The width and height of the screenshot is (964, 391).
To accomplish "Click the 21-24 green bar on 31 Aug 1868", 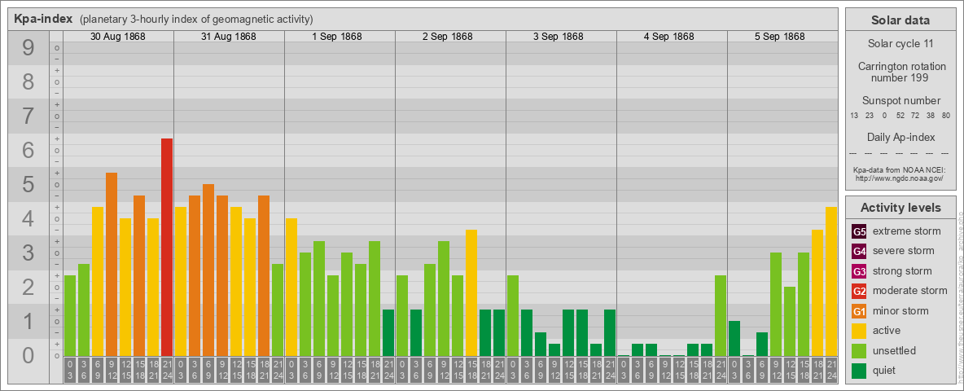I will [278, 310].
